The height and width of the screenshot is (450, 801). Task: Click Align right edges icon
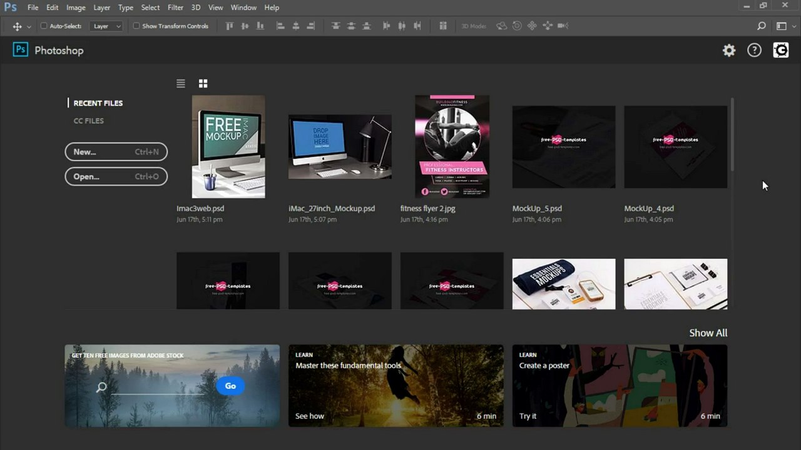pos(311,26)
